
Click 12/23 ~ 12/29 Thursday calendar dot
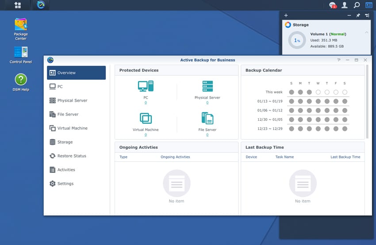tap(327, 129)
